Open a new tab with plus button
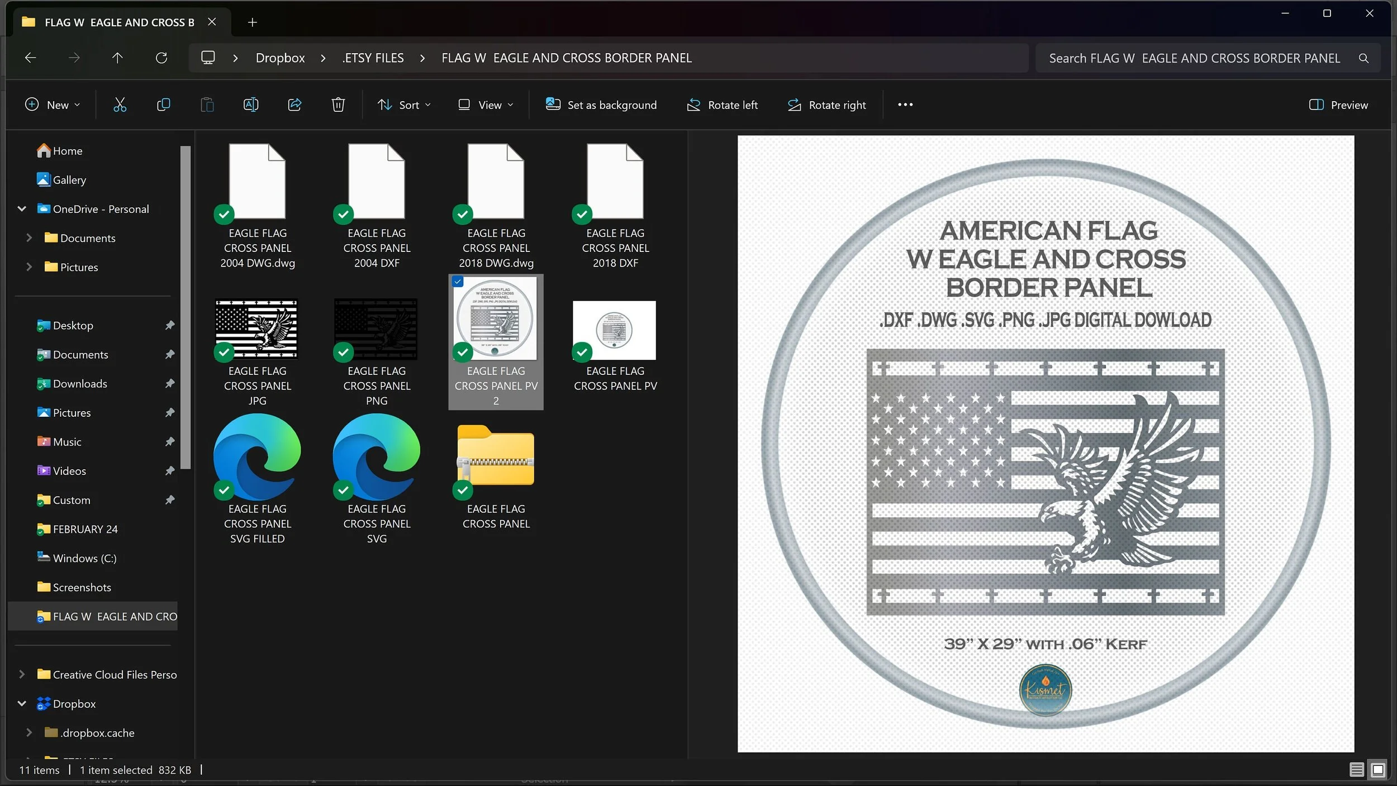The width and height of the screenshot is (1397, 786). (x=252, y=22)
